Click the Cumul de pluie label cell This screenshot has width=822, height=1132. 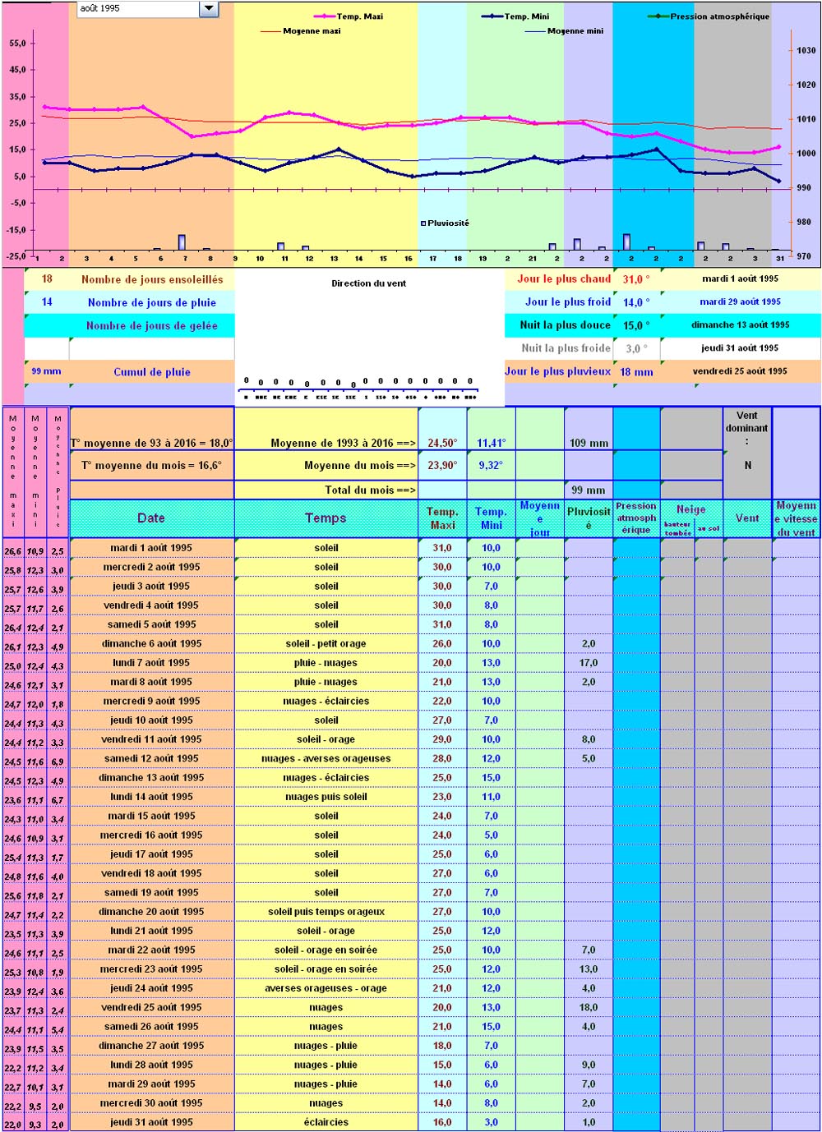[151, 372]
